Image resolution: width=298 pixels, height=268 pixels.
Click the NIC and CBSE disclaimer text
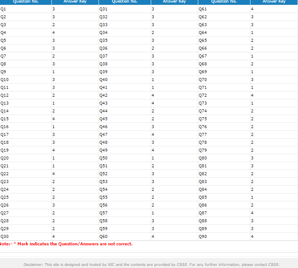click(151, 265)
